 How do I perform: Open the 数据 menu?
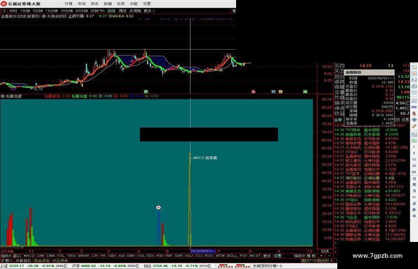point(108,4)
